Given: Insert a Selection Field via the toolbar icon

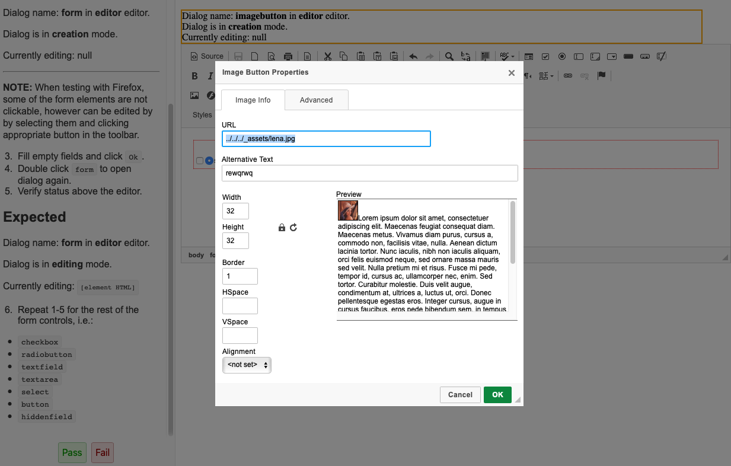Looking at the screenshot, I should 612,56.
